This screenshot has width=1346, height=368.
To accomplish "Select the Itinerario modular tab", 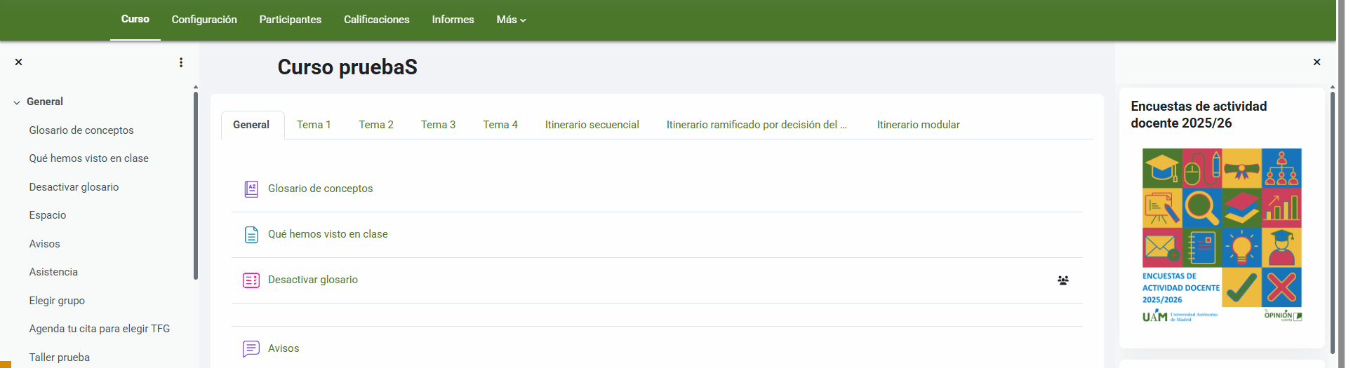I will click(x=918, y=125).
